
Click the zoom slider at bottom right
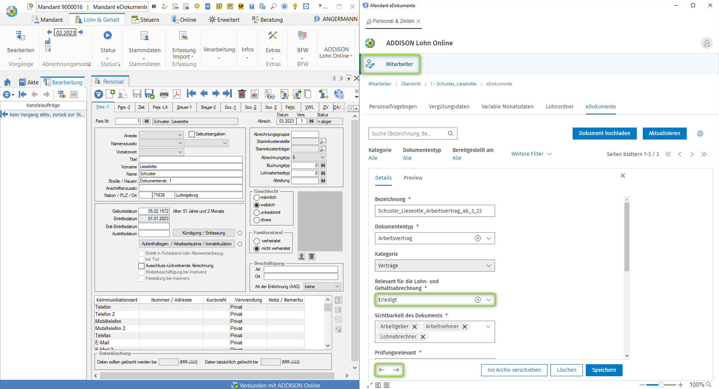(x=661, y=385)
